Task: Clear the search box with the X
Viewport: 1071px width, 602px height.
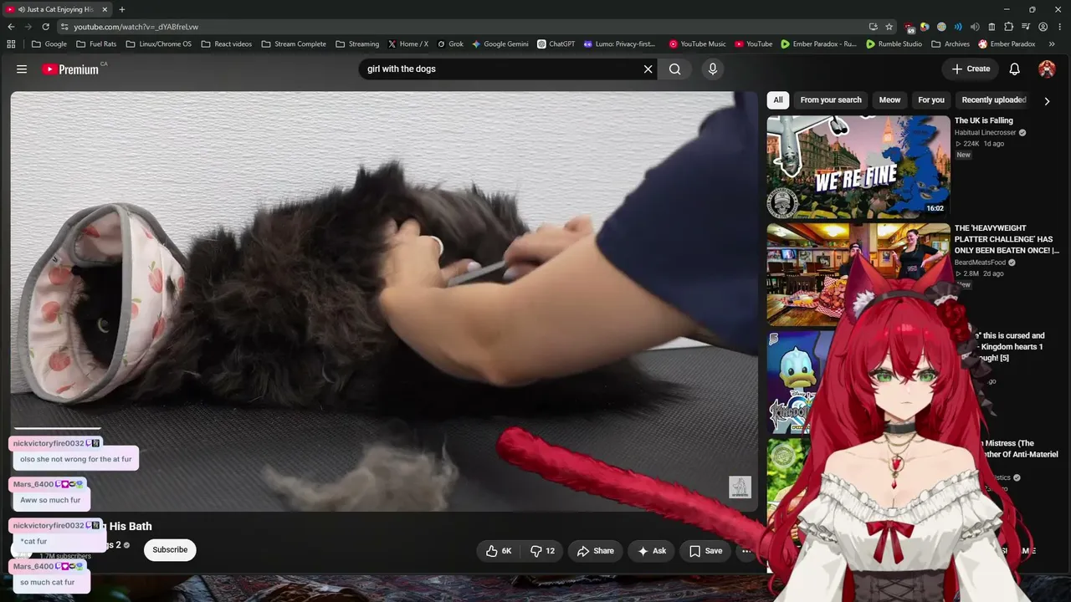Action: 648,69
